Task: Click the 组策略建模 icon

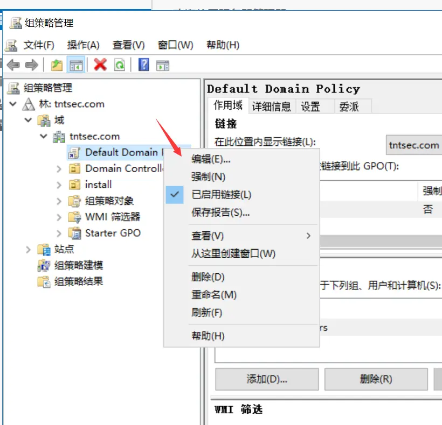Action: coord(44,266)
